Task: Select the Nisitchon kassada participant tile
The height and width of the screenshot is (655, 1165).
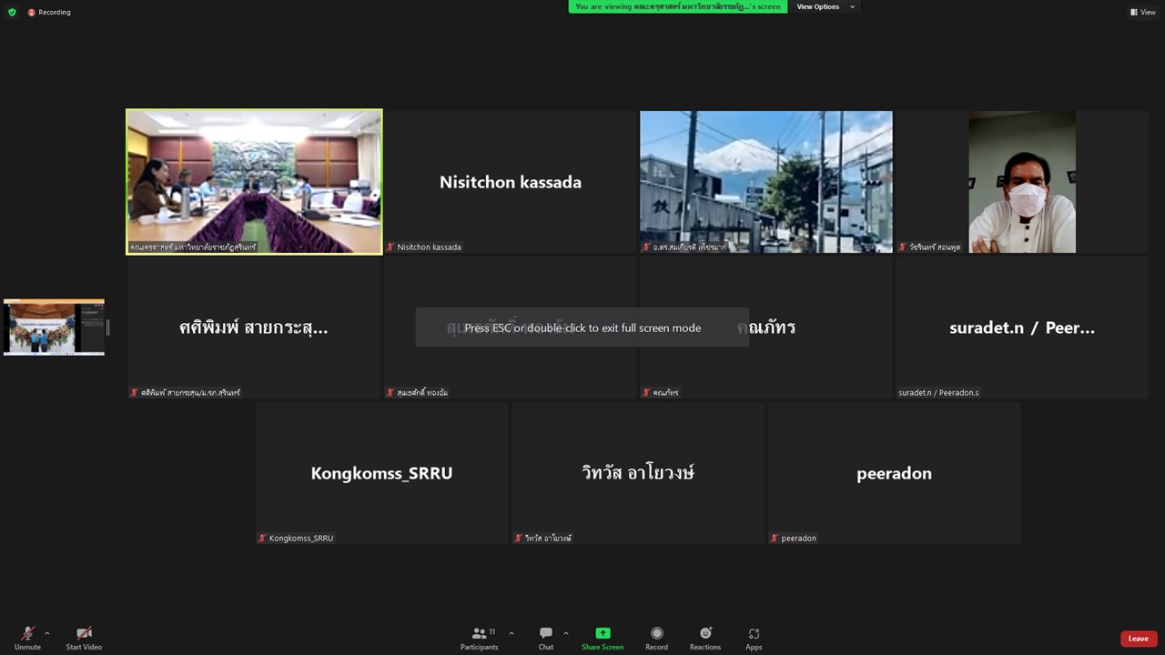Action: [510, 182]
